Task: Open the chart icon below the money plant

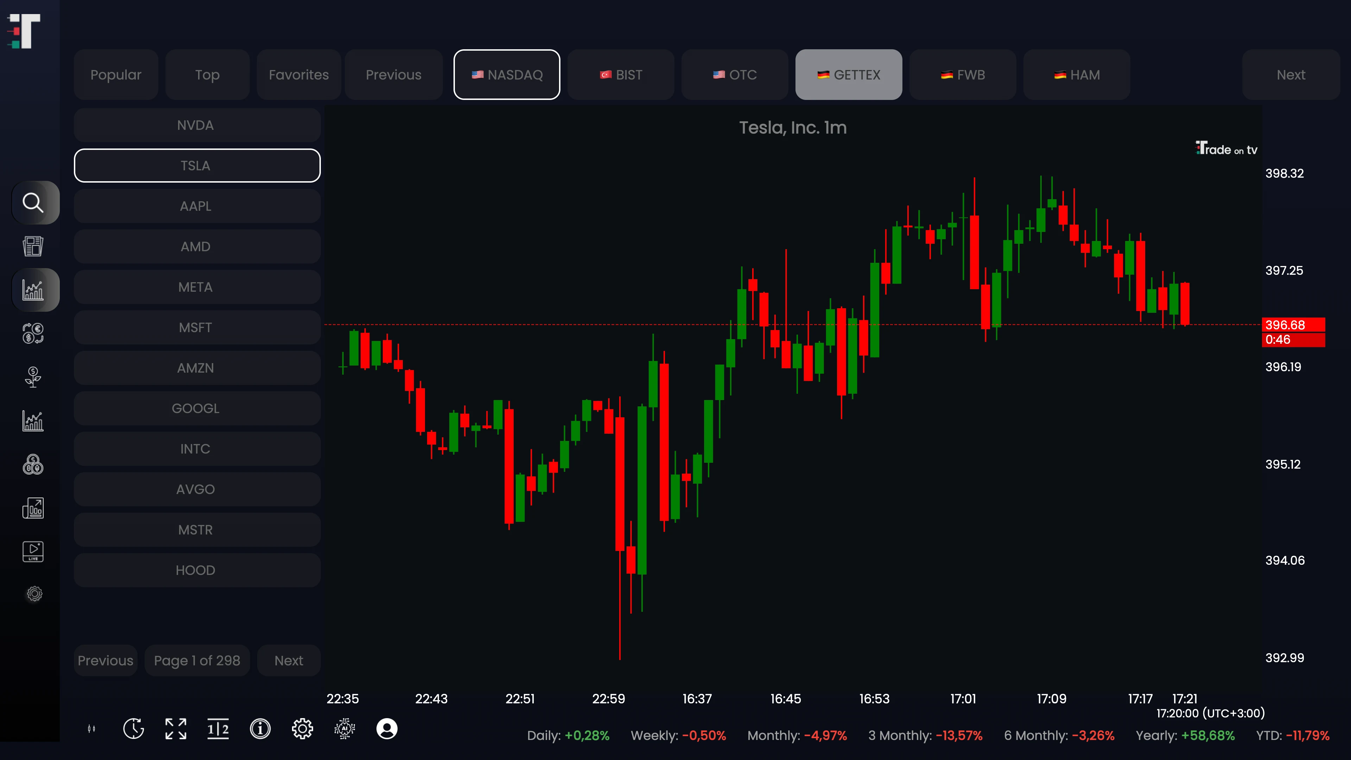Action: (x=33, y=421)
